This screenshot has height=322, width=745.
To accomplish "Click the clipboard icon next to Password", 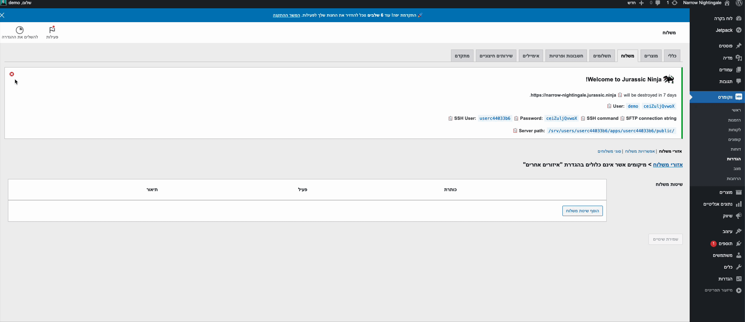I will click(x=516, y=118).
